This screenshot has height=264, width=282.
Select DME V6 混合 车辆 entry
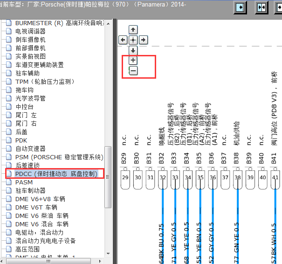point(42,224)
